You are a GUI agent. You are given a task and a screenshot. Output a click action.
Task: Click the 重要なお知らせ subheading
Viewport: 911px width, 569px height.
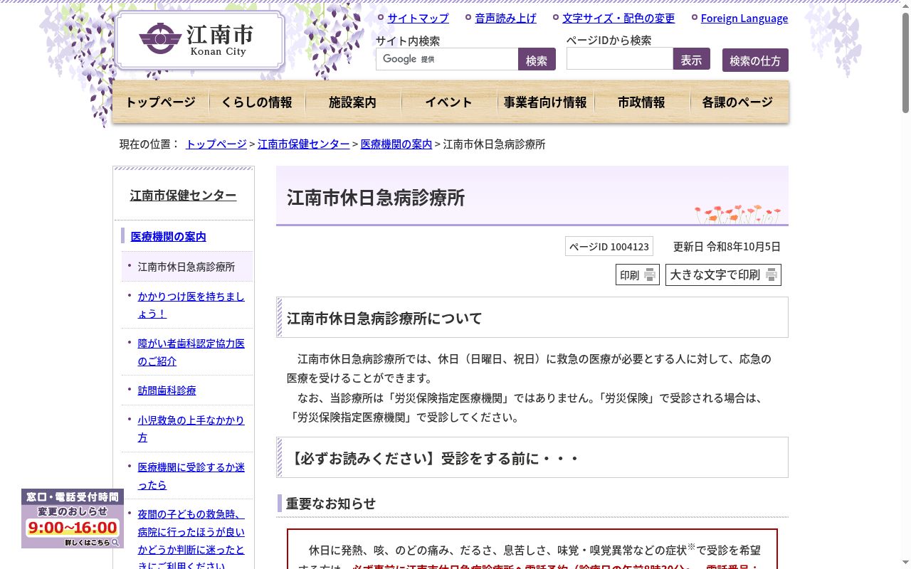point(330,504)
